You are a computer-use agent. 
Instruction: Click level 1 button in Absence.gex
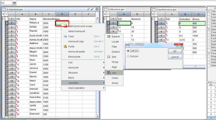point(108,14)
